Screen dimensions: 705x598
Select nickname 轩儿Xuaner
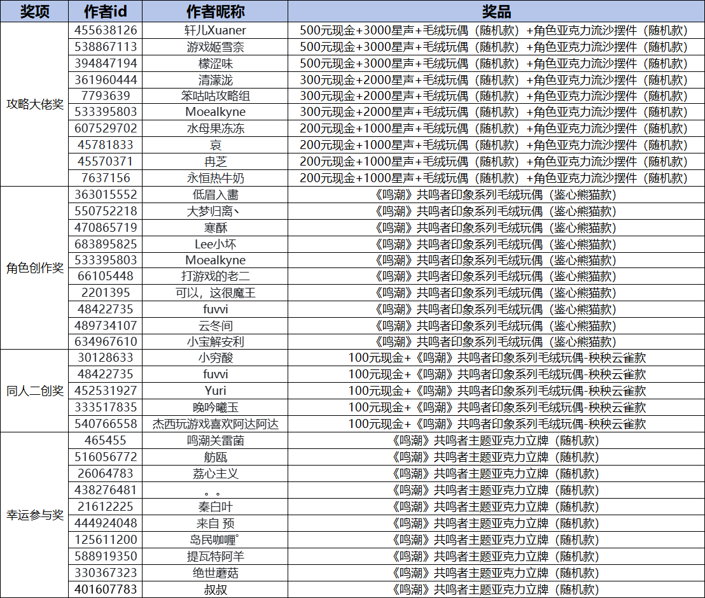point(215,30)
